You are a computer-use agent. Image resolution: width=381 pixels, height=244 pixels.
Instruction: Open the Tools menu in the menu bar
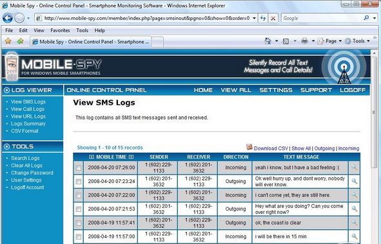(82, 31)
